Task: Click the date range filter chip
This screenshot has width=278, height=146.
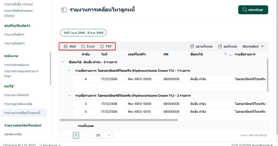Action: click(x=83, y=33)
